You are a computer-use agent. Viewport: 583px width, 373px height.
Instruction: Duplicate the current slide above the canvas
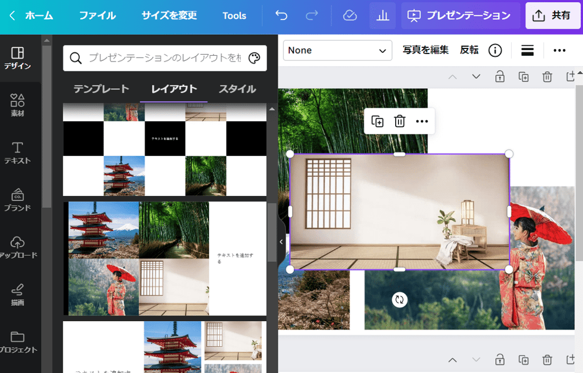[524, 77]
